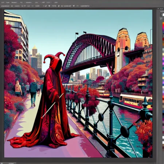Click the grip handle beside the white swatch
The image size is (164, 164).
pos(161,15)
